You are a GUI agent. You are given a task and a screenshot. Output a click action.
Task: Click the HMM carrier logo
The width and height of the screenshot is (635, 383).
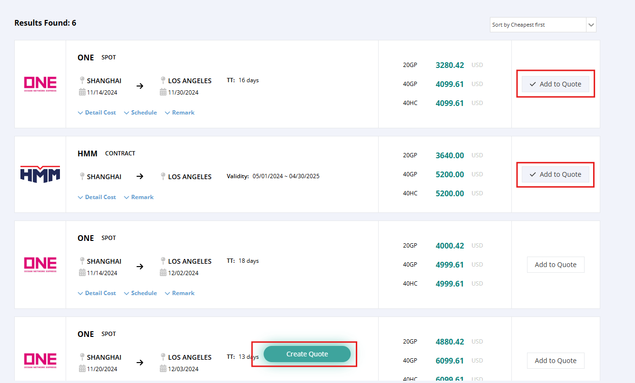pos(40,174)
